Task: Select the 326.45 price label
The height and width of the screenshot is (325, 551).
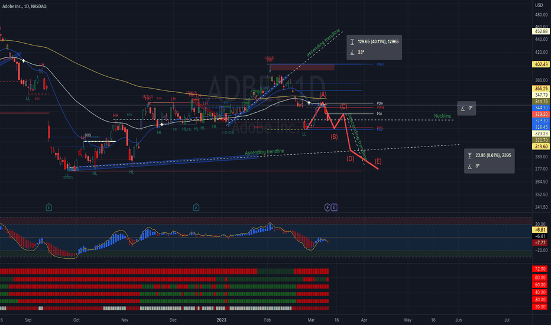Action: pos(541,127)
